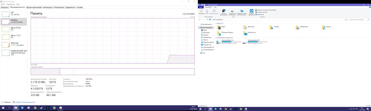
Task: Select Сеть in the Explorer sidebar
Action: tap(203, 53)
